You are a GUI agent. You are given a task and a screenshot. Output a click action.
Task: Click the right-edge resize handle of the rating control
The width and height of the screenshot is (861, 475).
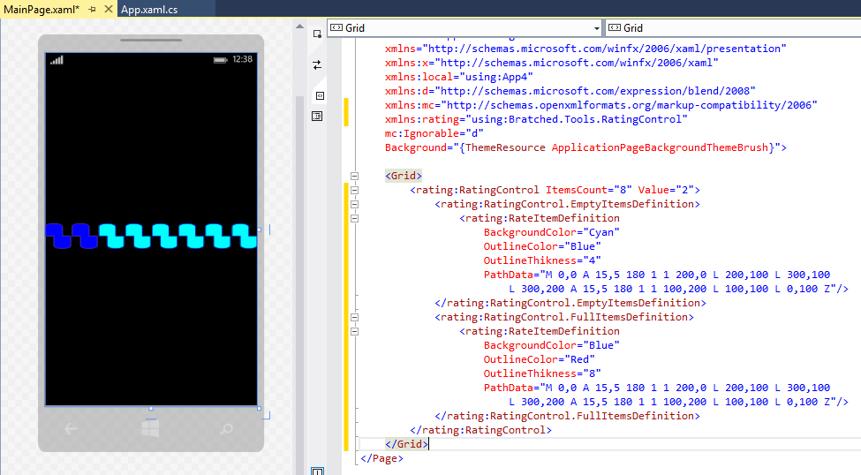259,230
